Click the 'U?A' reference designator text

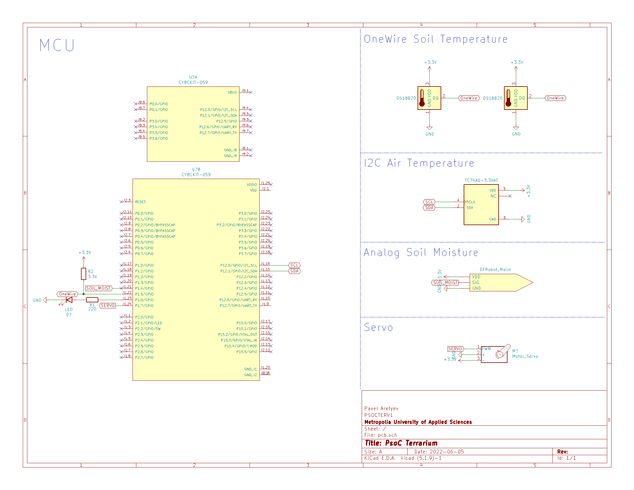tap(193, 77)
